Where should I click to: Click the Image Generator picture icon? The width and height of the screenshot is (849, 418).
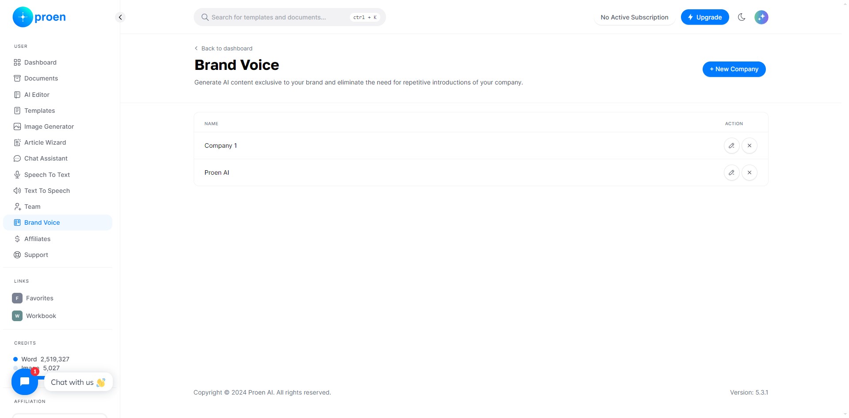coord(17,127)
